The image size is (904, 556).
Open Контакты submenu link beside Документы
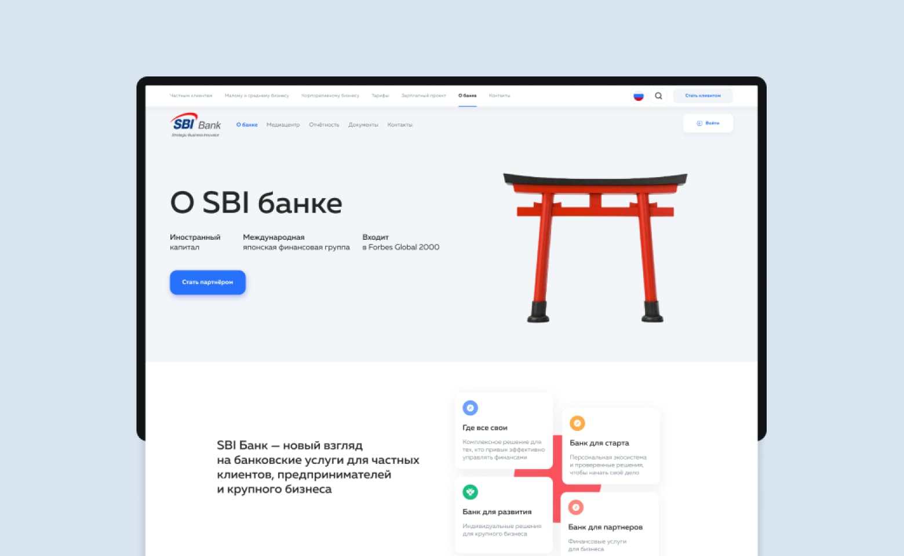point(400,125)
